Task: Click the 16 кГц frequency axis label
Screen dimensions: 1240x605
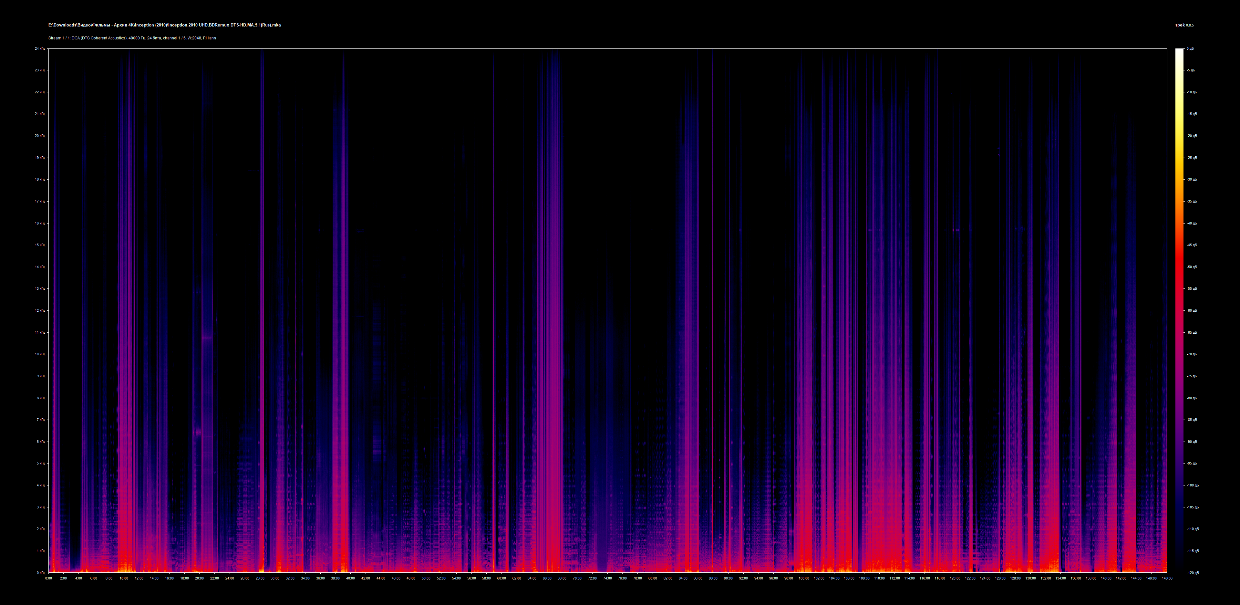Action: 40,223
